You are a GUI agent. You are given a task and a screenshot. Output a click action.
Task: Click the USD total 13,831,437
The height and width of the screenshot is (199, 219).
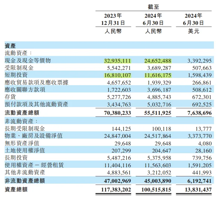coord(198,190)
